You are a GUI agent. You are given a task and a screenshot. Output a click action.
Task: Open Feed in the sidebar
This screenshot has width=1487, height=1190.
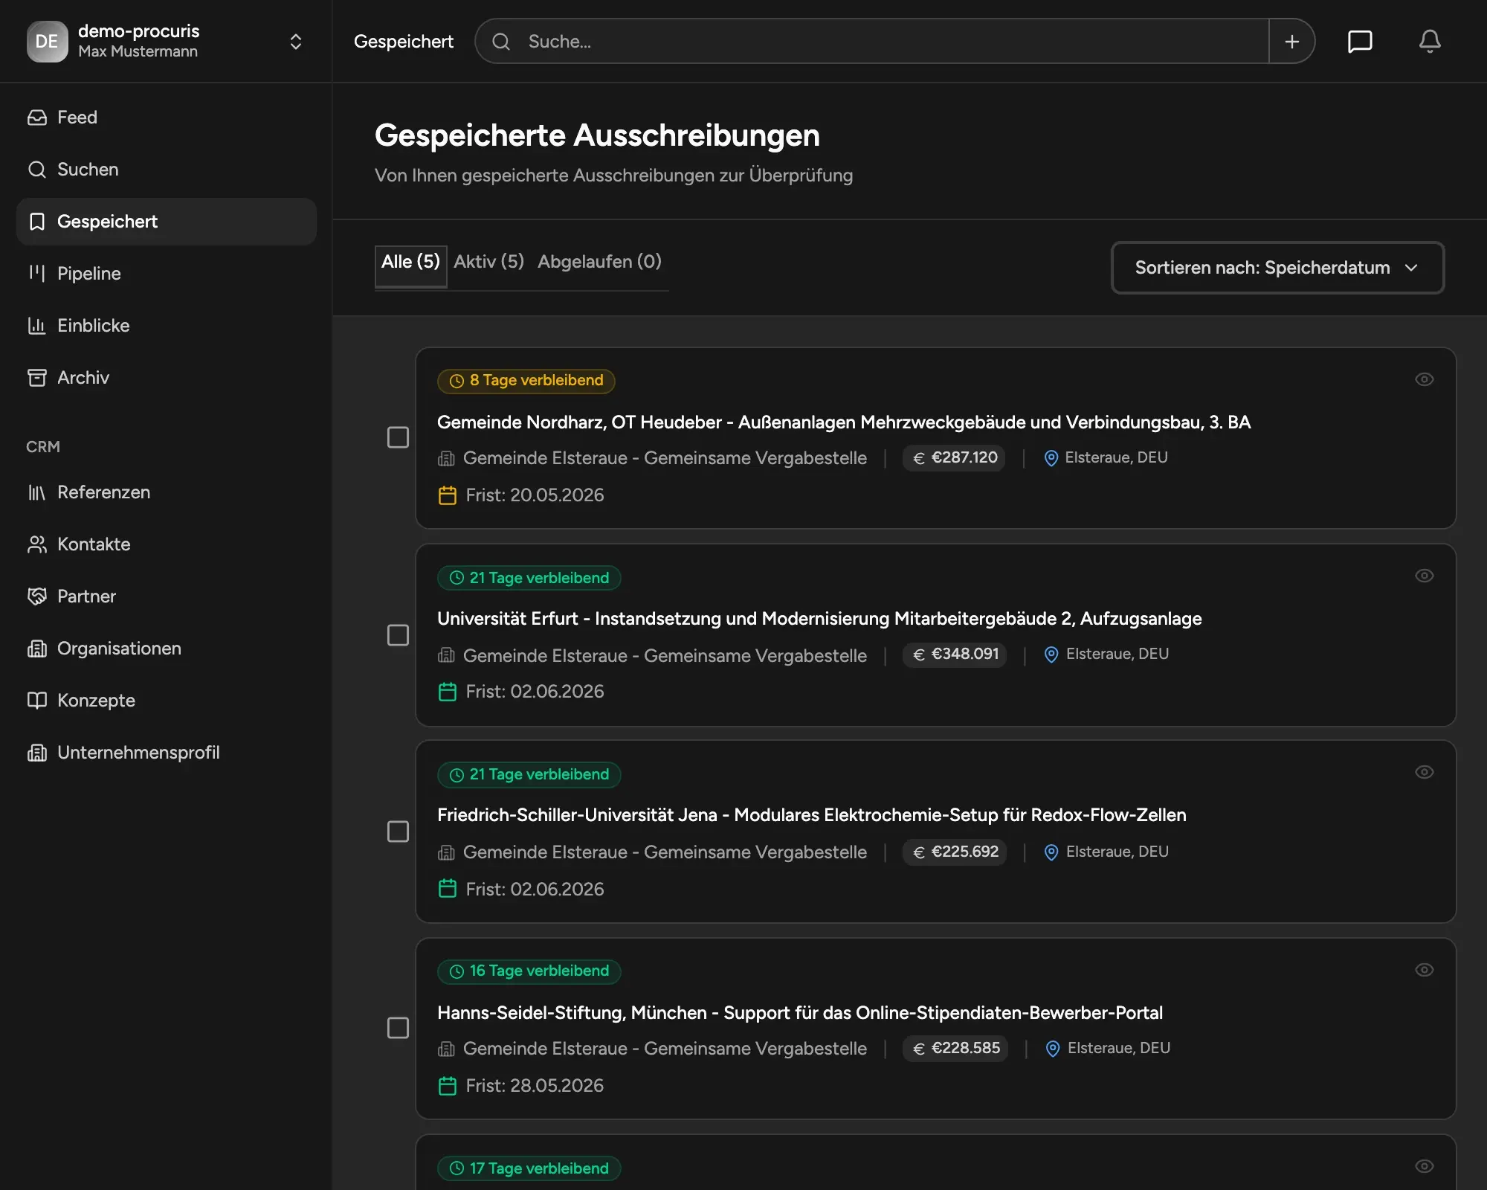coord(167,118)
